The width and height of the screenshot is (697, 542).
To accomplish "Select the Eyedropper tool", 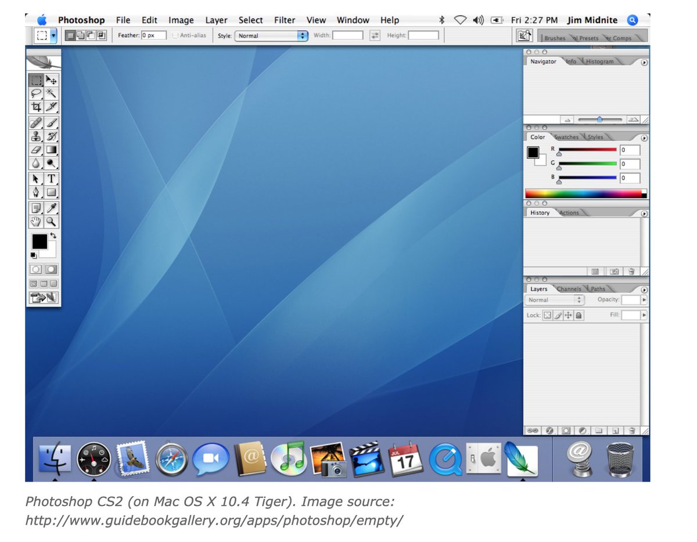I will click(52, 208).
